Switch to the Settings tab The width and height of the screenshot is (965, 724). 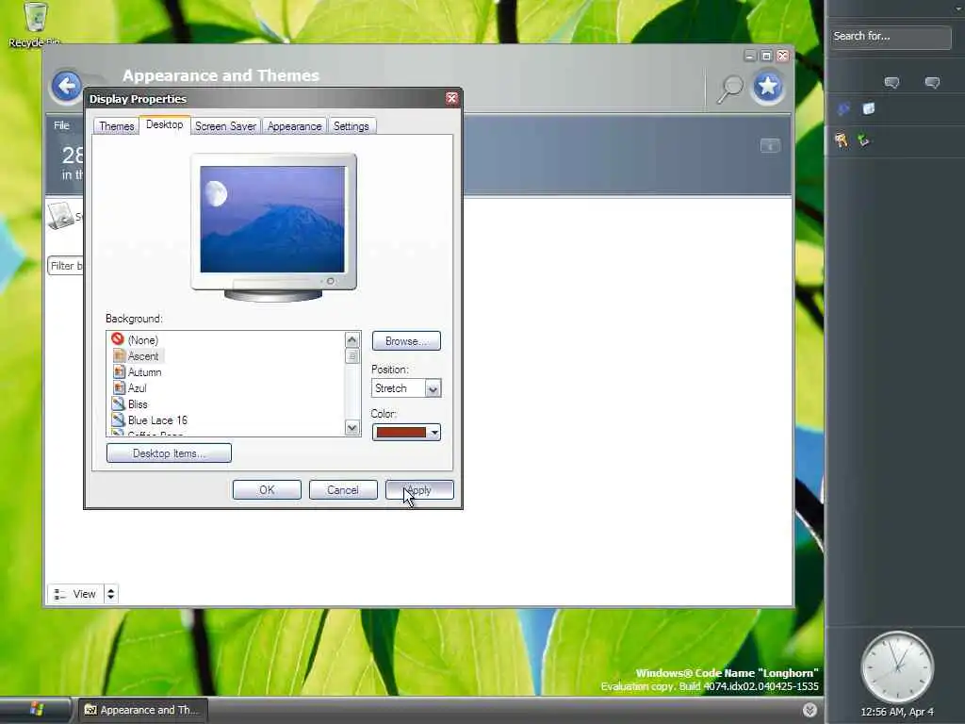coord(351,125)
